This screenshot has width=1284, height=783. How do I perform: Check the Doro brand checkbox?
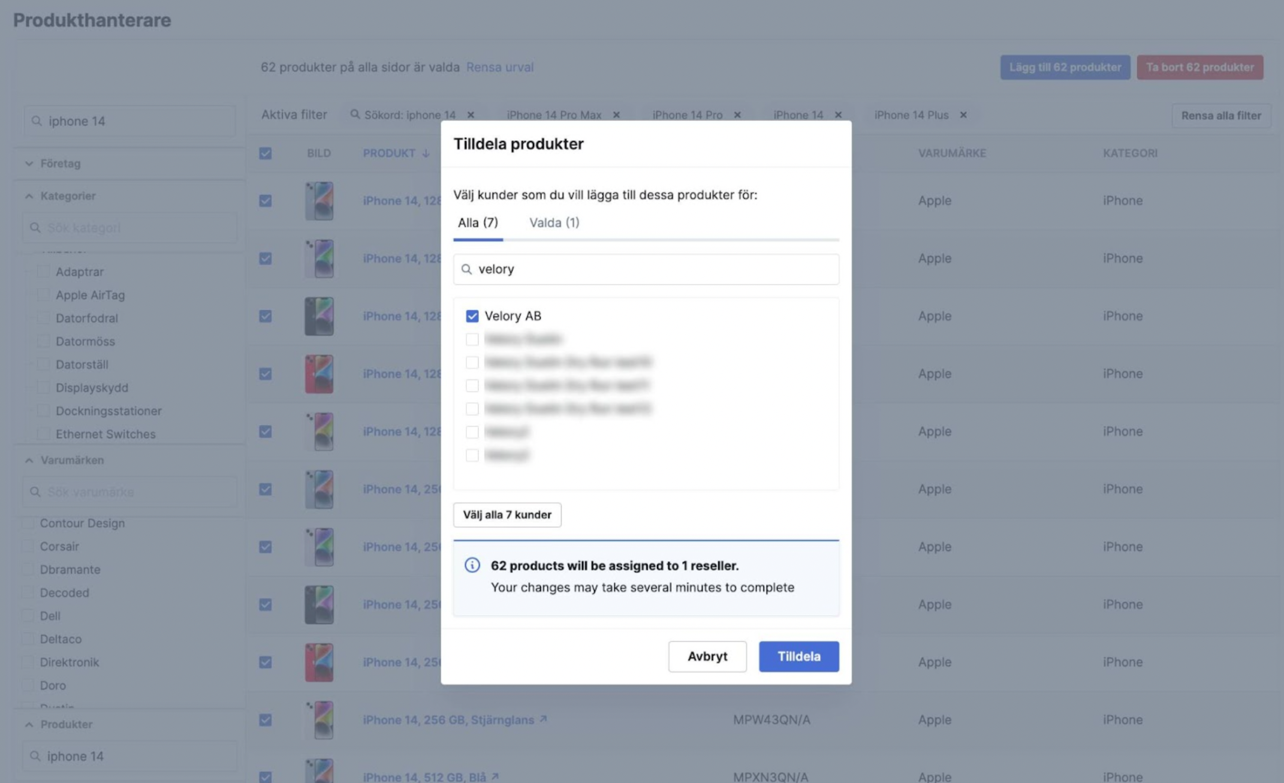28,685
